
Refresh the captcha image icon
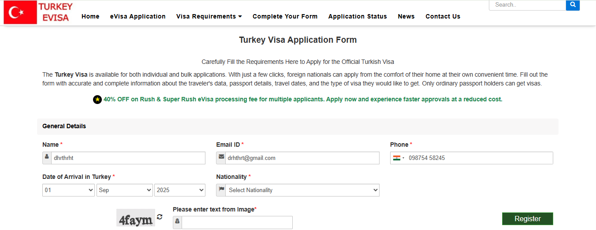coord(160,217)
